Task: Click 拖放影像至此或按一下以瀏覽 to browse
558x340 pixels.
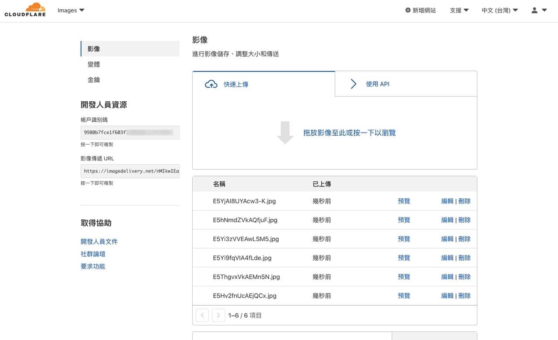Action: click(350, 133)
